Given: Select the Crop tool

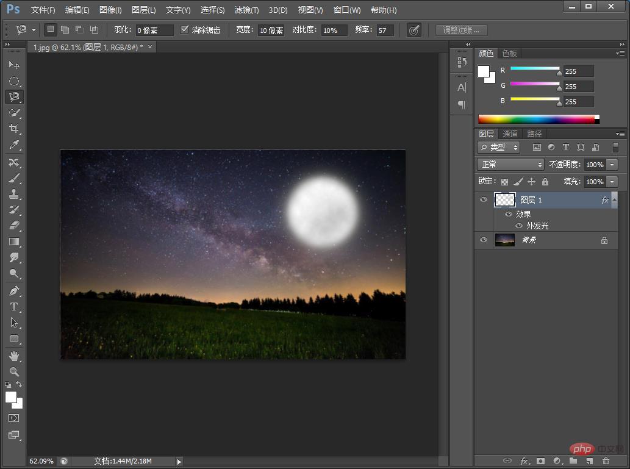Looking at the screenshot, I should [x=14, y=129].
